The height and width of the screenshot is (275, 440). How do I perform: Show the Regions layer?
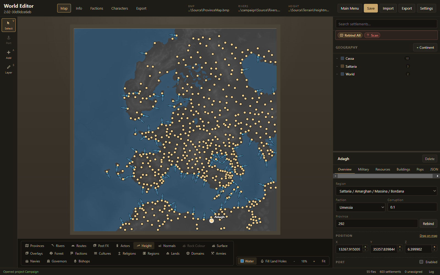pyautogui.click(x=151, y=254)
